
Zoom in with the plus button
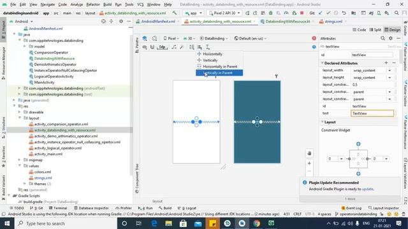click(309, 163)
